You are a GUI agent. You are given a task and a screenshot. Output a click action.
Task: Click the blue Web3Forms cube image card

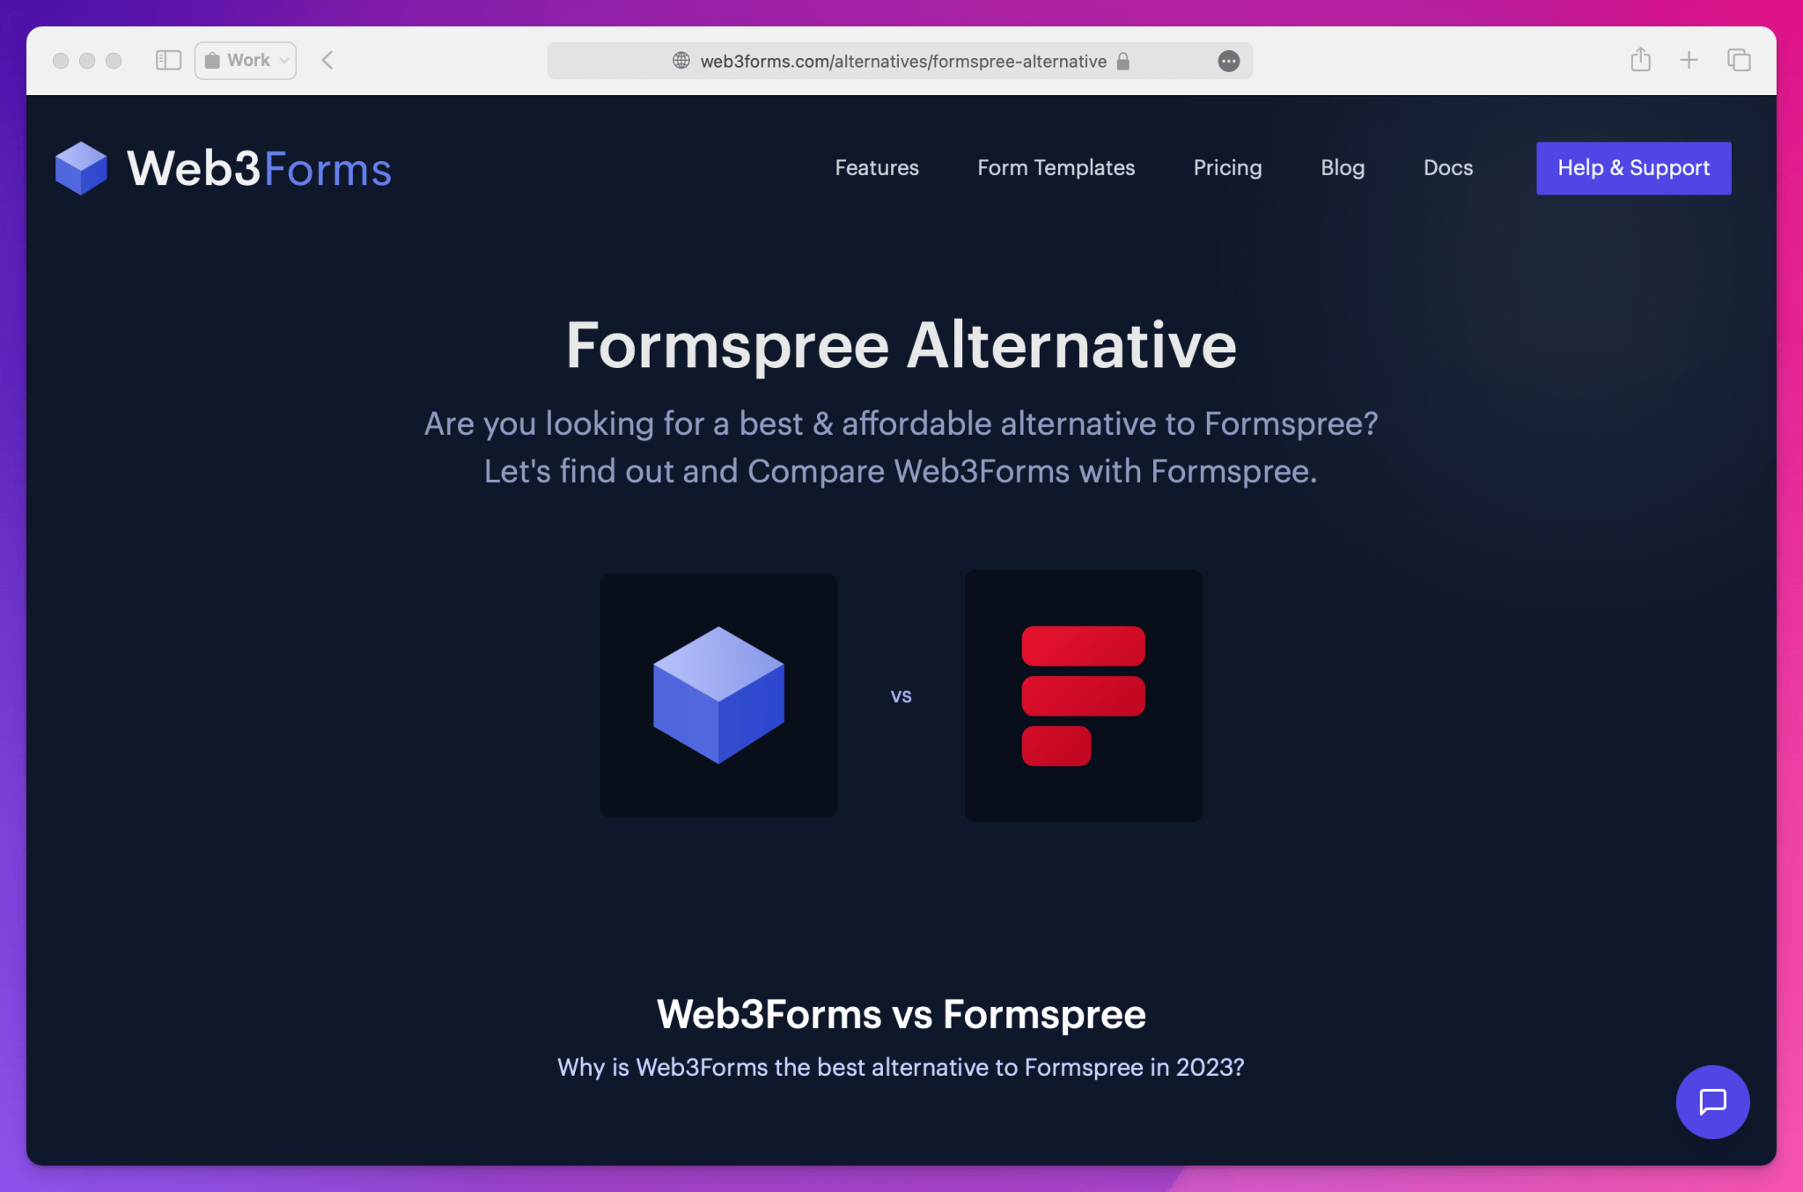[x=718, y=695]
